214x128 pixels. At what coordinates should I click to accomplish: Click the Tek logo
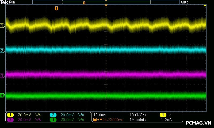(4, 2)
